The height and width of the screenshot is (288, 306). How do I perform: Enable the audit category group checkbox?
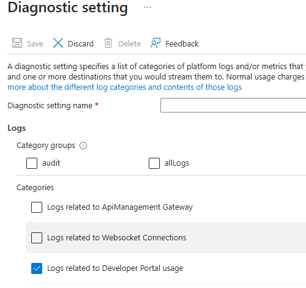[32, 163]
